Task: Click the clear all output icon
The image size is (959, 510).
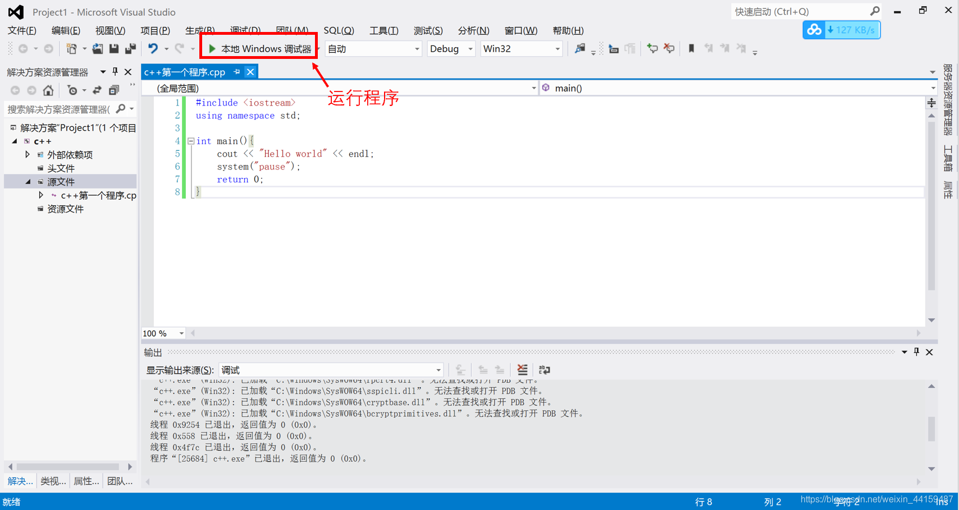Action: click(x=522, y=370)
